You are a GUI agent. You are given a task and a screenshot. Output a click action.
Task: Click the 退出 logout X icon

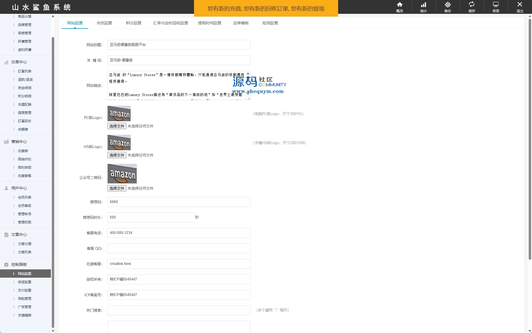click(520, 7)
